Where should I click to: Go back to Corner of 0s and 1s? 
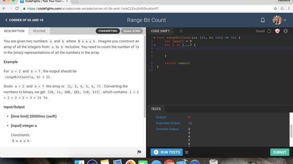(24, 20)
